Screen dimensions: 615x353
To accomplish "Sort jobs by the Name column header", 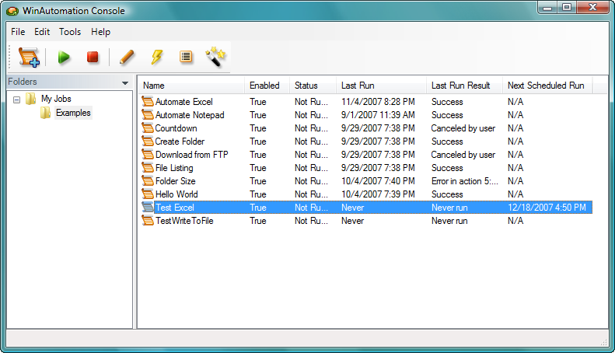I will (x=191, y=86).
